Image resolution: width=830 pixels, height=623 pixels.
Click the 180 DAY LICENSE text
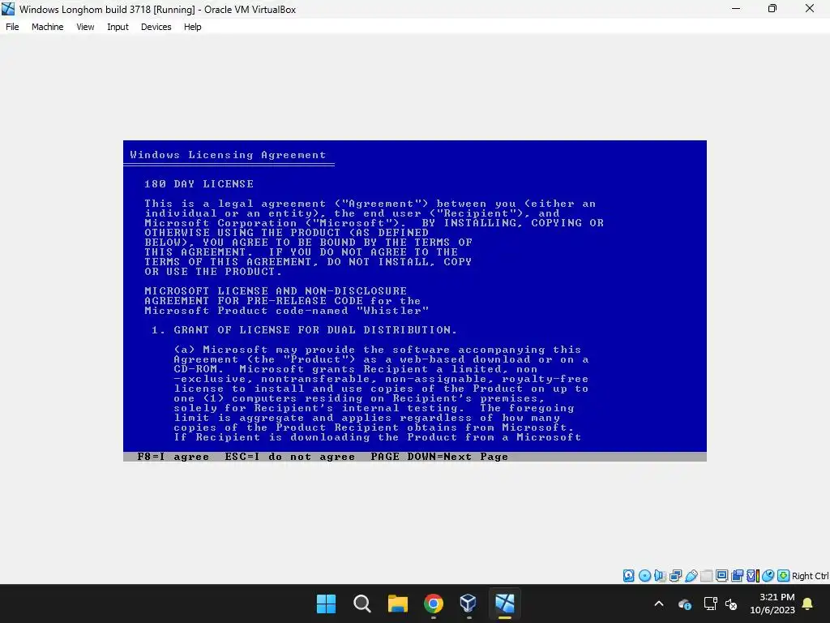tap(199, 184)
